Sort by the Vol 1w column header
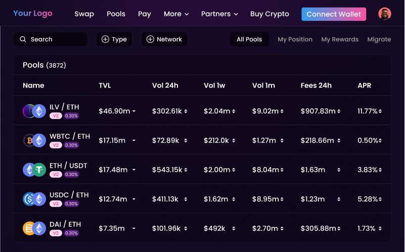 pos(214,86)
